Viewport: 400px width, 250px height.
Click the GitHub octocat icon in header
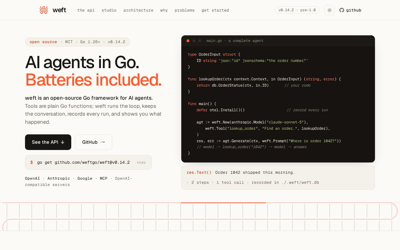click(x=342, y=10)
